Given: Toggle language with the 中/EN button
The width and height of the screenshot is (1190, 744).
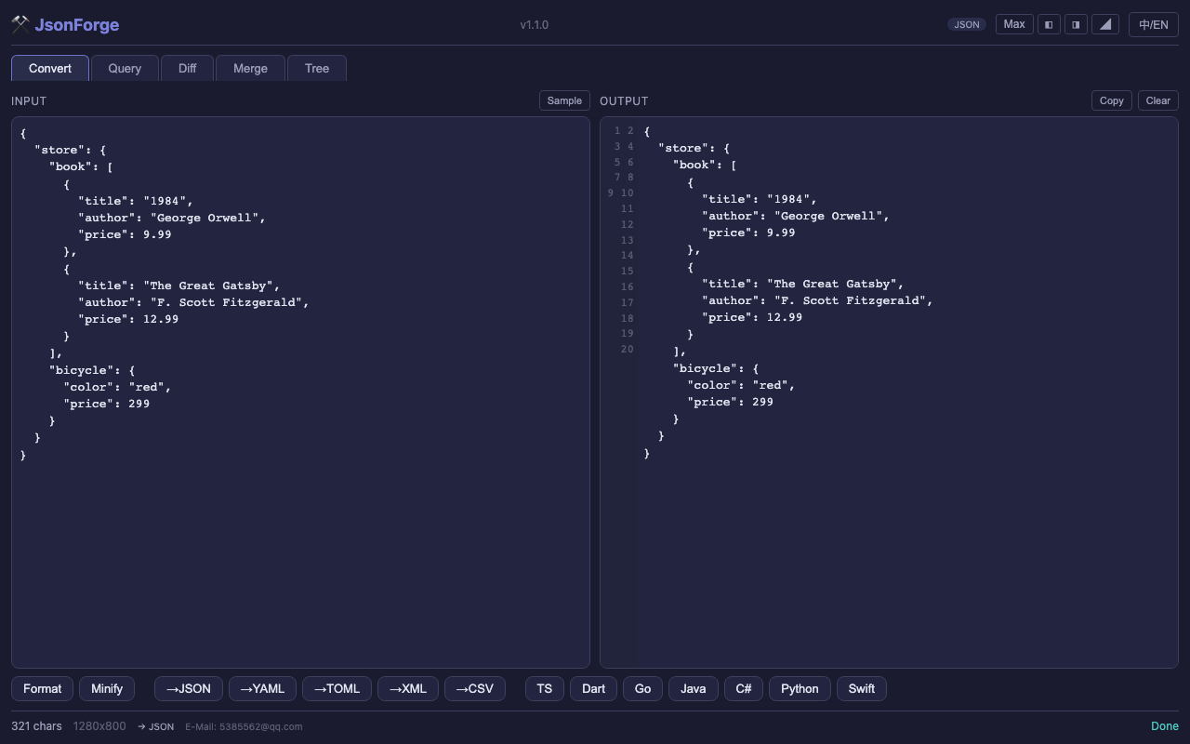Looking at the screenshot, I should tap(1154, 24).
